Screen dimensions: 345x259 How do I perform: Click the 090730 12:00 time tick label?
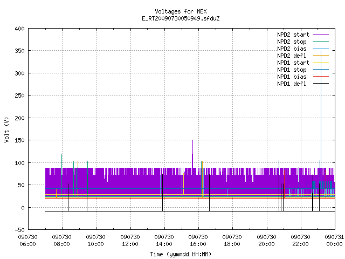130,241
